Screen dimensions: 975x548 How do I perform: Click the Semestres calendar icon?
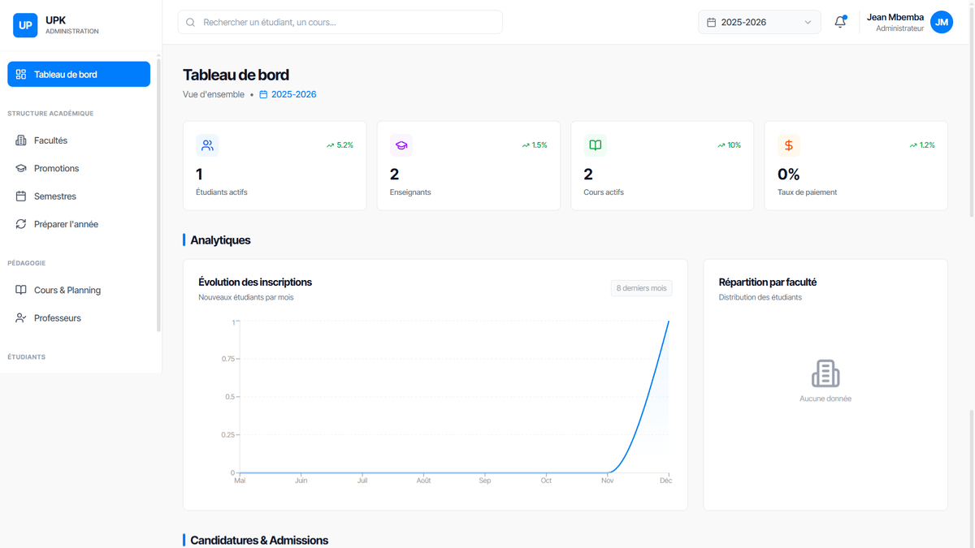pos(22,196)
